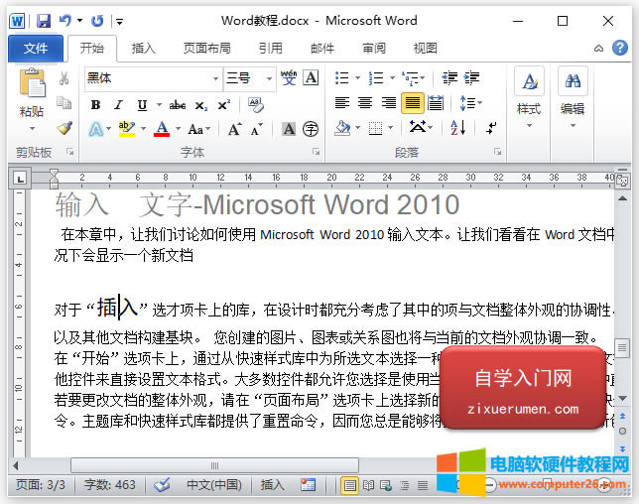Click the Character Shading icon
This screenshot has width=639, height=504.
[289, 129]
